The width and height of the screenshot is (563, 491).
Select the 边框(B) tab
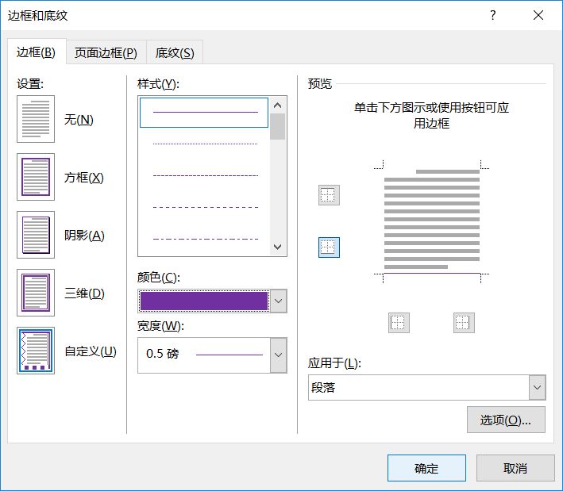tap(37, 52)
